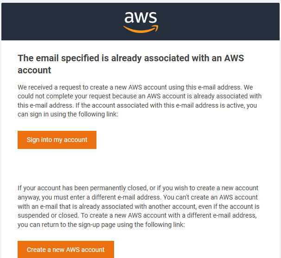Click the word "account" on the heading's second line
The width and height of the screenshot is (281, 258).
[x=34, y=70]
